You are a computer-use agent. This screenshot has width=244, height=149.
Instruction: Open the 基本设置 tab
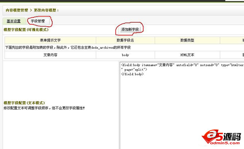pos(14,21)
